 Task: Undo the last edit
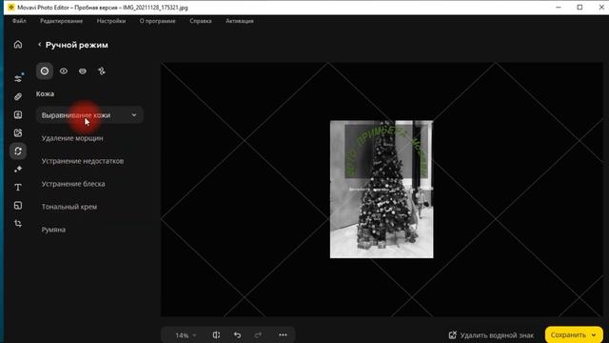pyautogui.click(x=237, y=334)
